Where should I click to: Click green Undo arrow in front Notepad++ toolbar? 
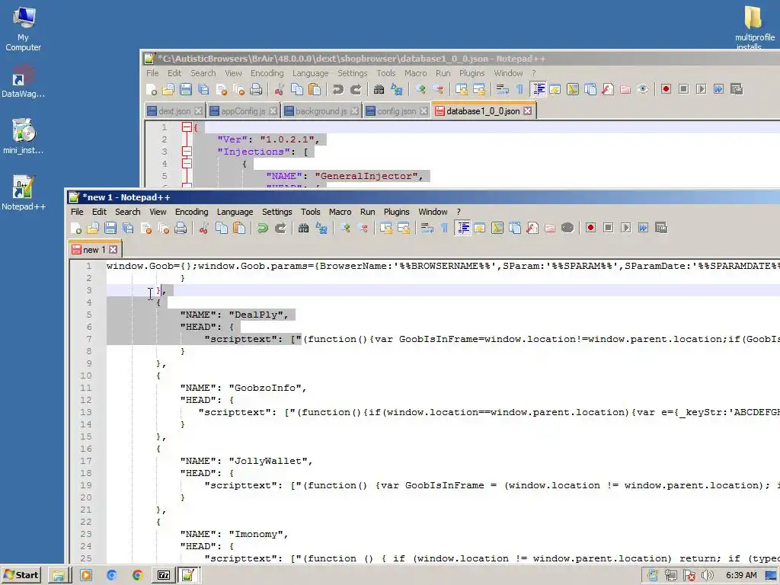[x=262, y=229]
